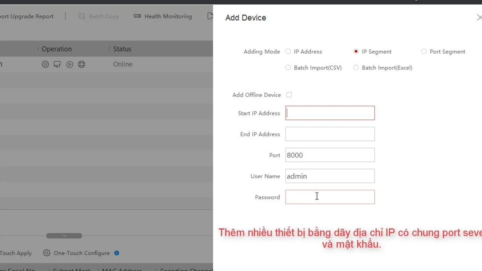Collapse the panel with the down-chevron handle
The height and width of the screenshot is (271, 482).
64,236
